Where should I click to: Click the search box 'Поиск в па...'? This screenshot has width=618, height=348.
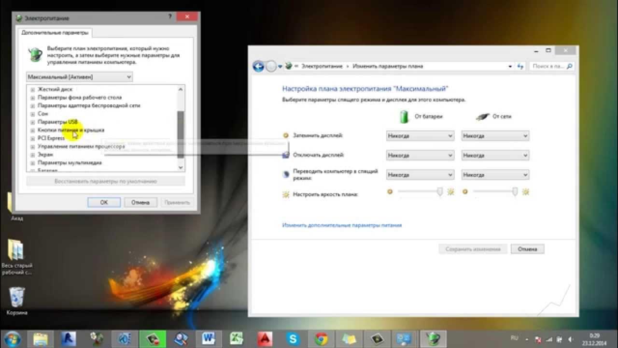[552, 66]
